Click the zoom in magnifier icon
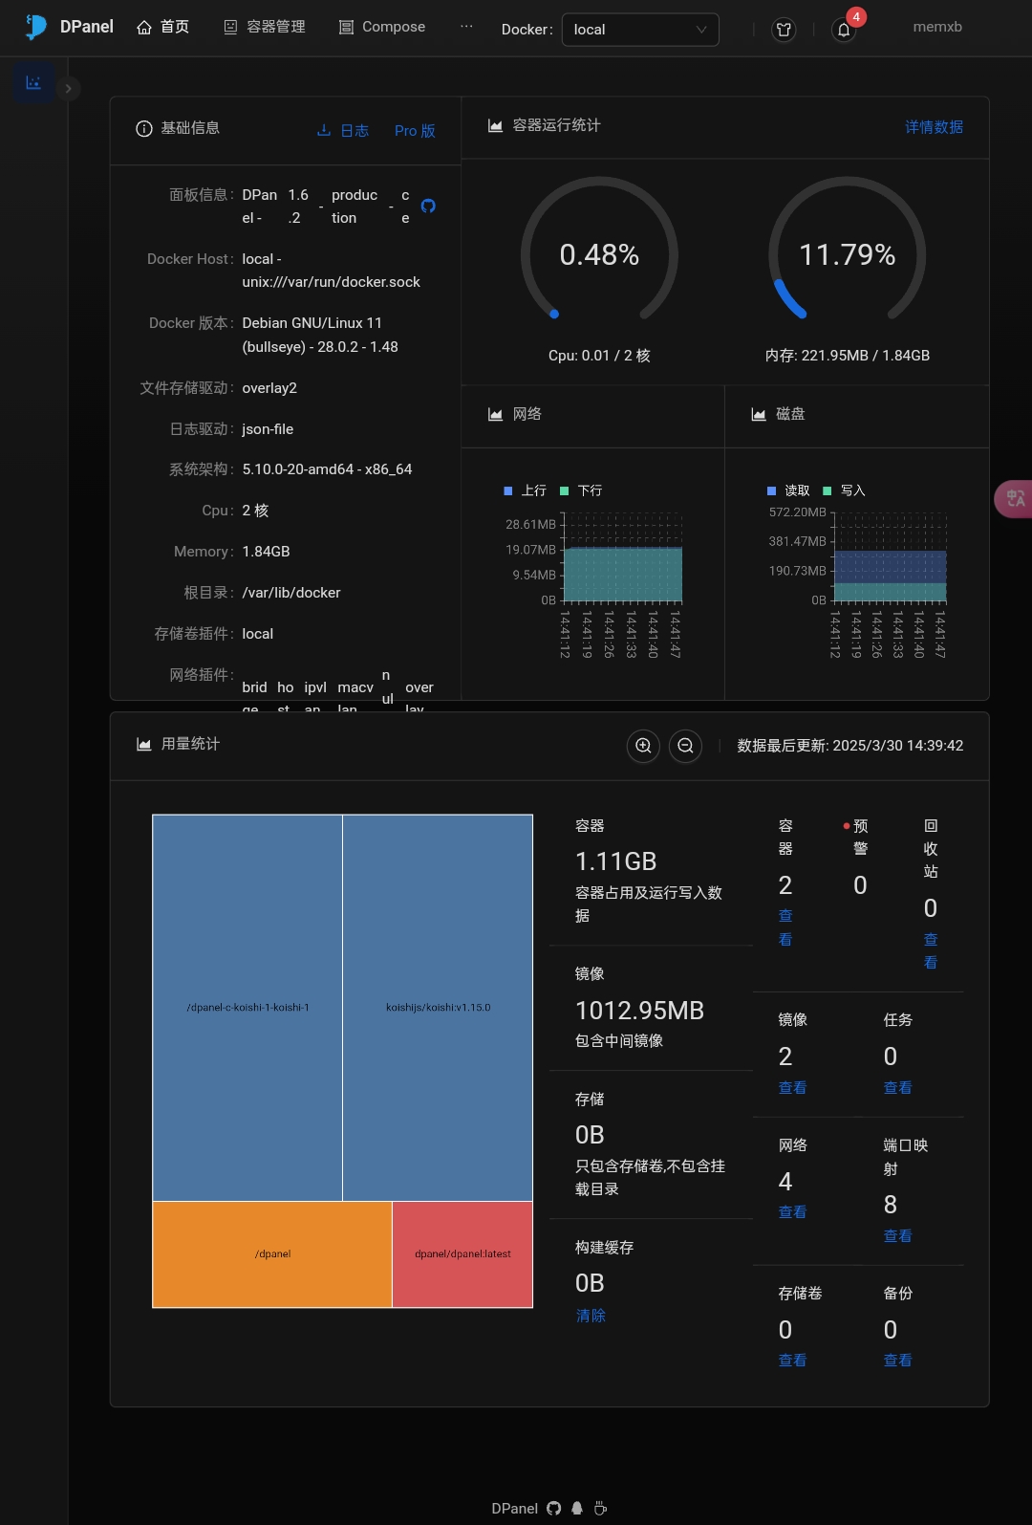 point(643,746)
